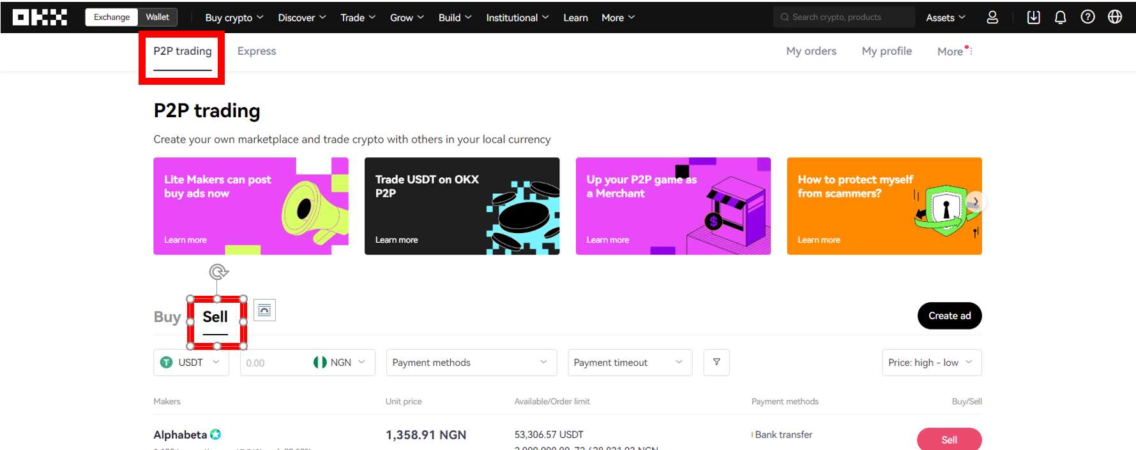The width and height of the screenshot is (1136, 450).
Task: Switch to Exchange mode
Action: tap(112, 17)
